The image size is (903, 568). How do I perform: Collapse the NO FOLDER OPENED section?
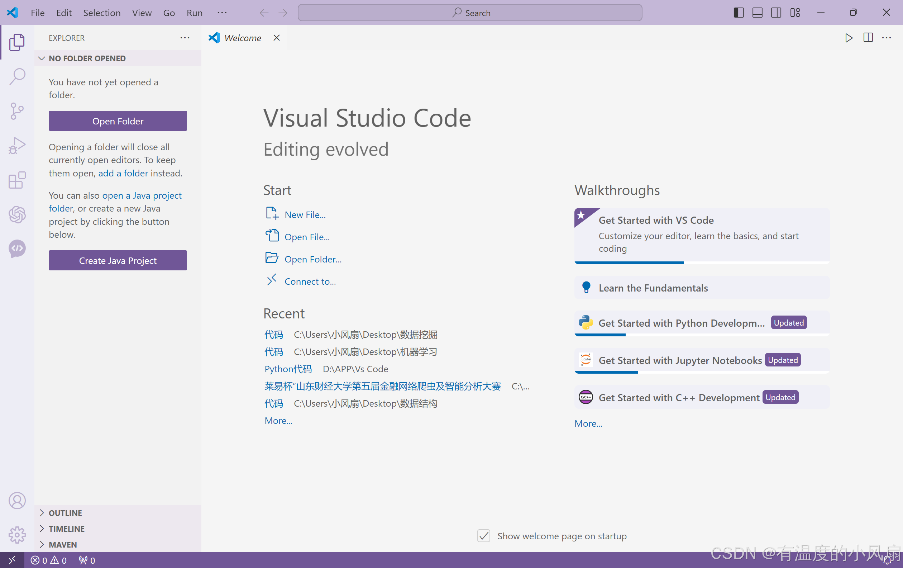coord(87,58)
